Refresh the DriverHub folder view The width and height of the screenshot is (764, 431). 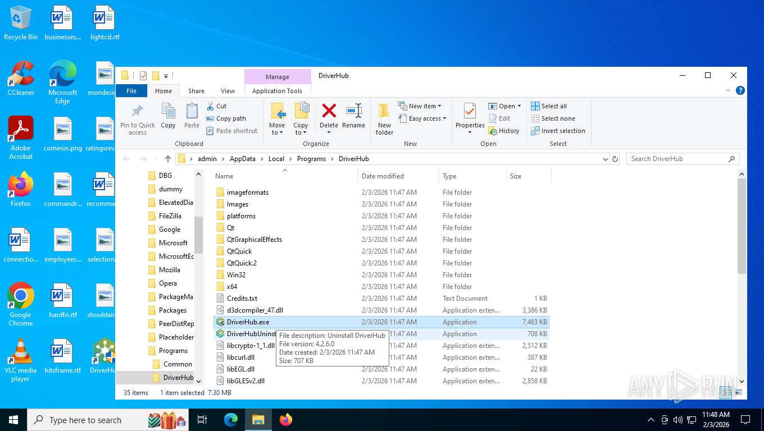point(615,159)
